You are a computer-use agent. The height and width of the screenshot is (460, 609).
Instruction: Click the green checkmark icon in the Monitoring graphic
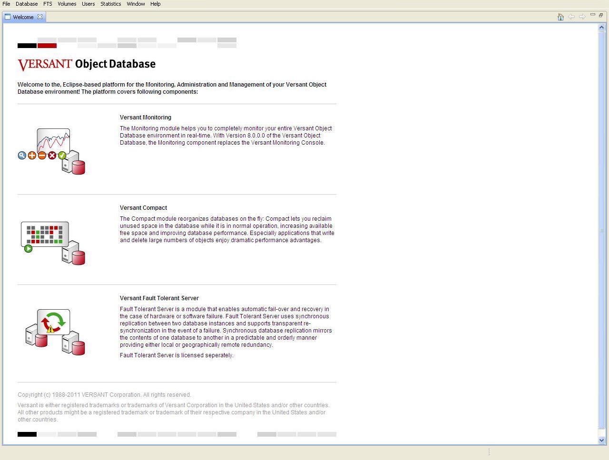tap(62, 155)
